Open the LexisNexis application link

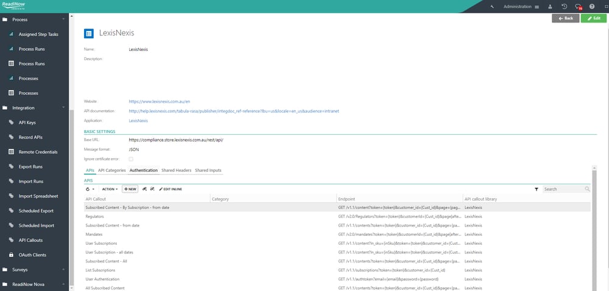(x=138, y=121)
